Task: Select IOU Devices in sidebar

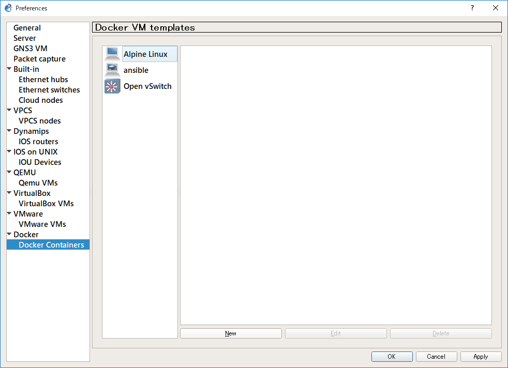Action: pyautogui.click(x=40, y=162)
